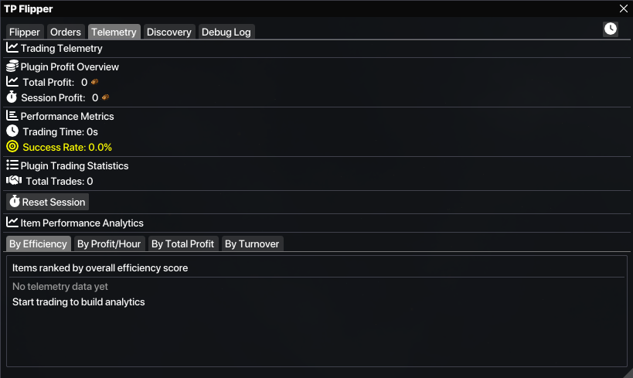Click the chart icon beside Item Performance Analytics

(x=12, y=222)
